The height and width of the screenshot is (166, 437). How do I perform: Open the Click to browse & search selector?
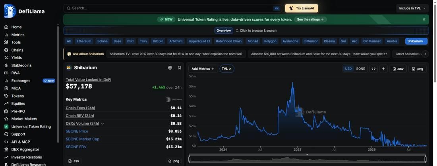click(x=256, y=31)
